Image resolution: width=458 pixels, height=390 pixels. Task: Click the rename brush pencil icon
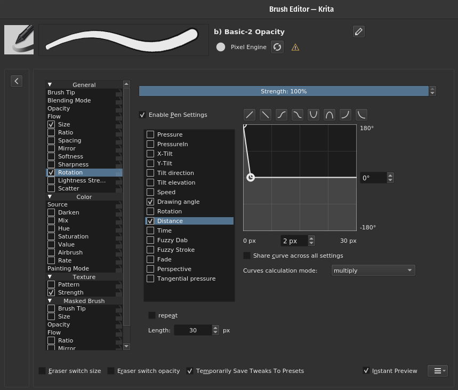[359, 32]
